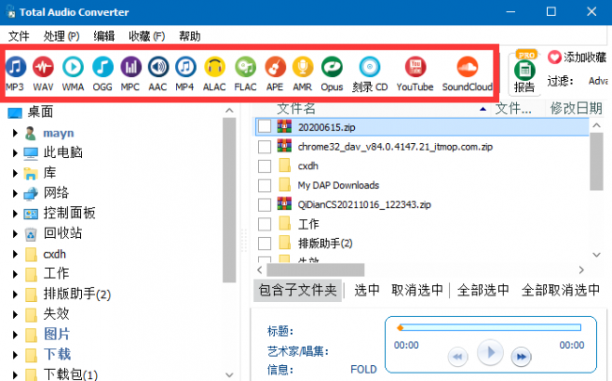Select 此电脑 in the tree
This screenshot has height=381, width=612.
63,152
